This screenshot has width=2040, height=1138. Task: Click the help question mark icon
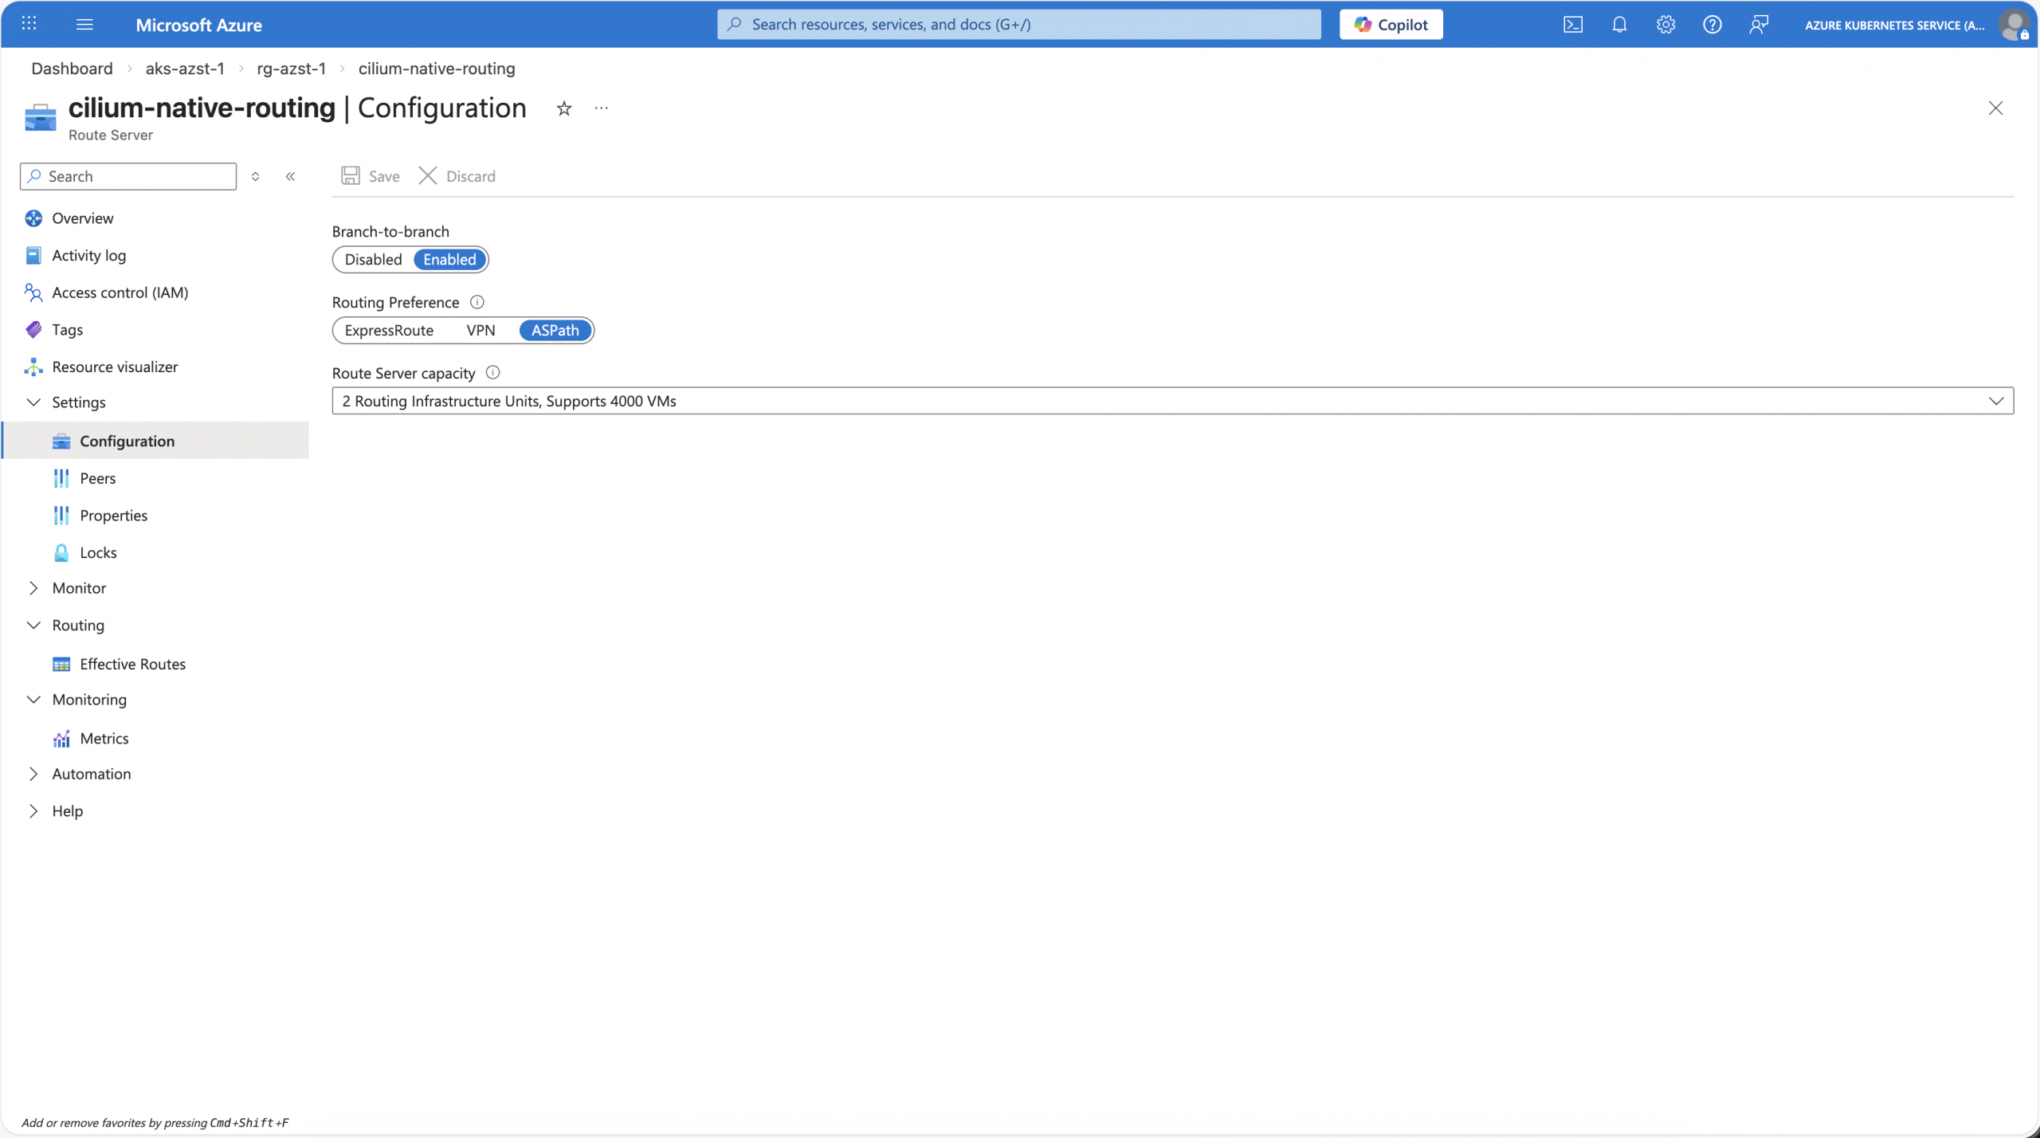click(1712, 25)
